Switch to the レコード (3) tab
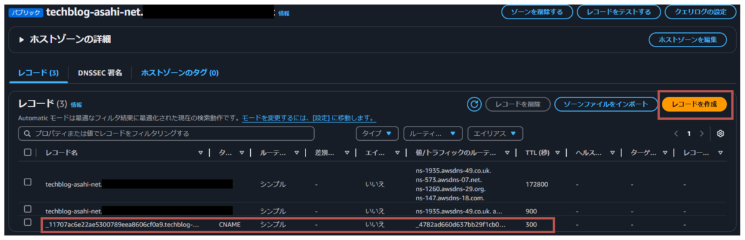Screen dimensions: 745x240 [x=38, y=73]
